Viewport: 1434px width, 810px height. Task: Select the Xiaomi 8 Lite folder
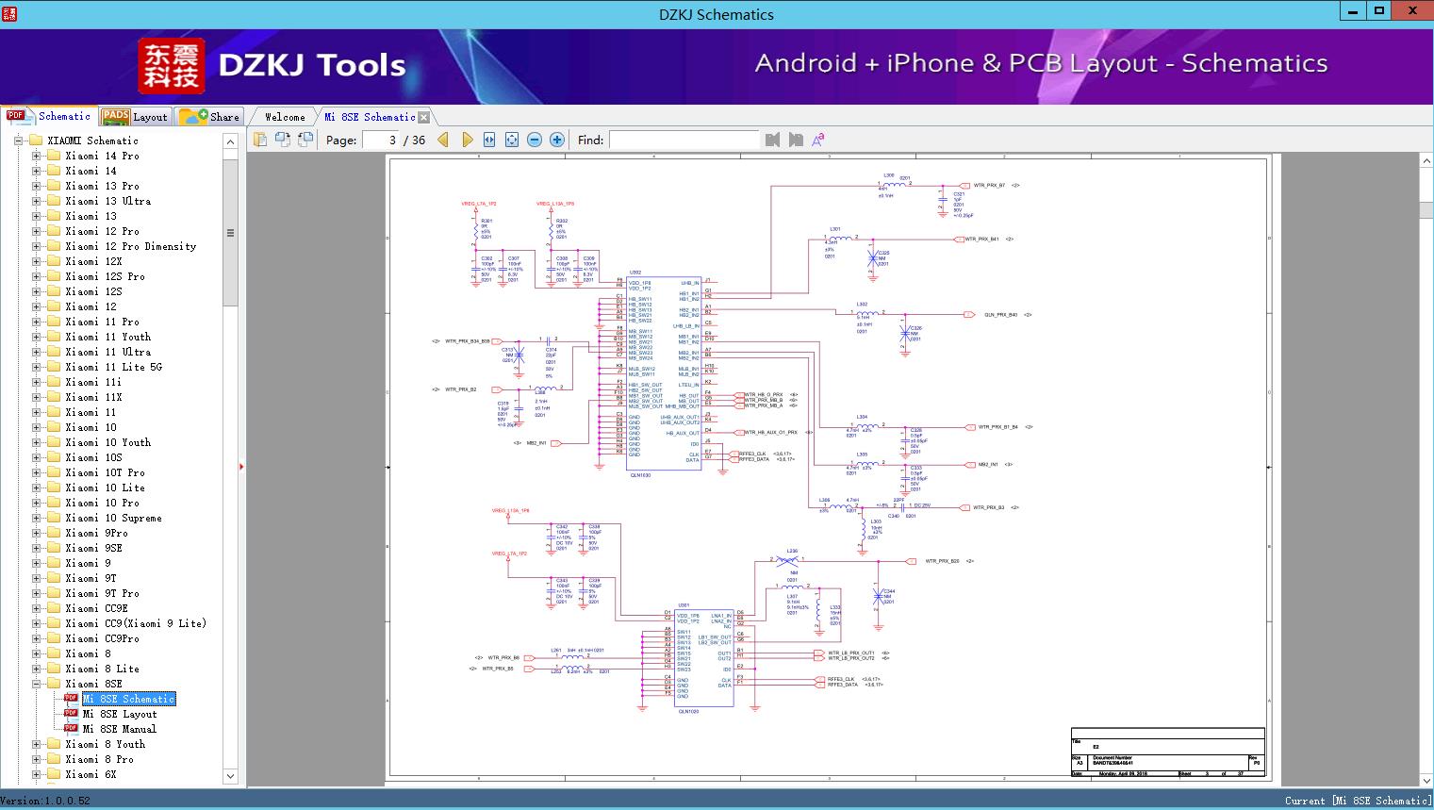(x=103, y=669)
